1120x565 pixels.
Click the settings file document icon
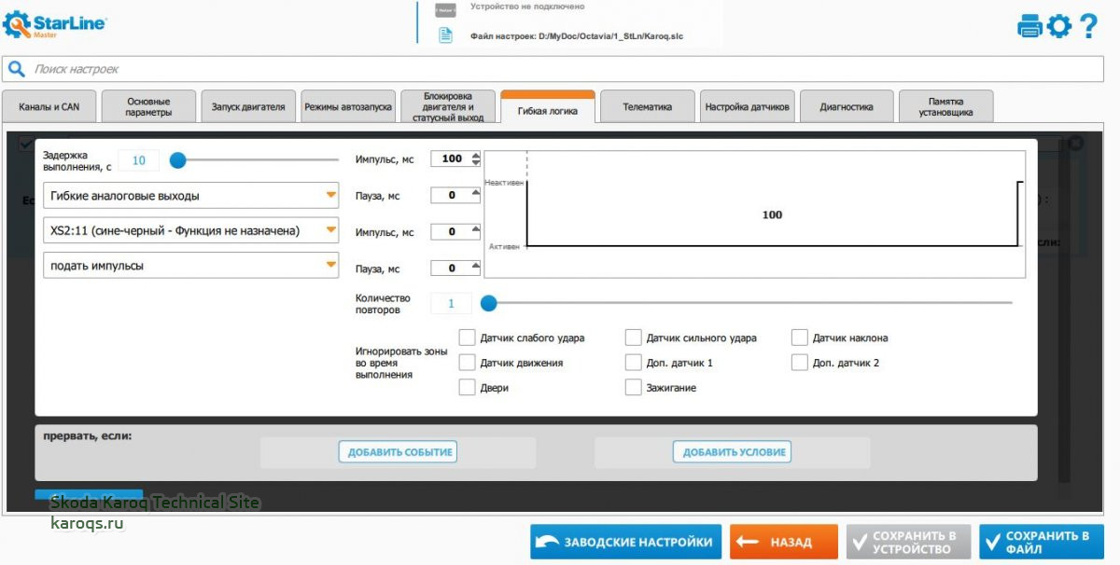[446, 35]
